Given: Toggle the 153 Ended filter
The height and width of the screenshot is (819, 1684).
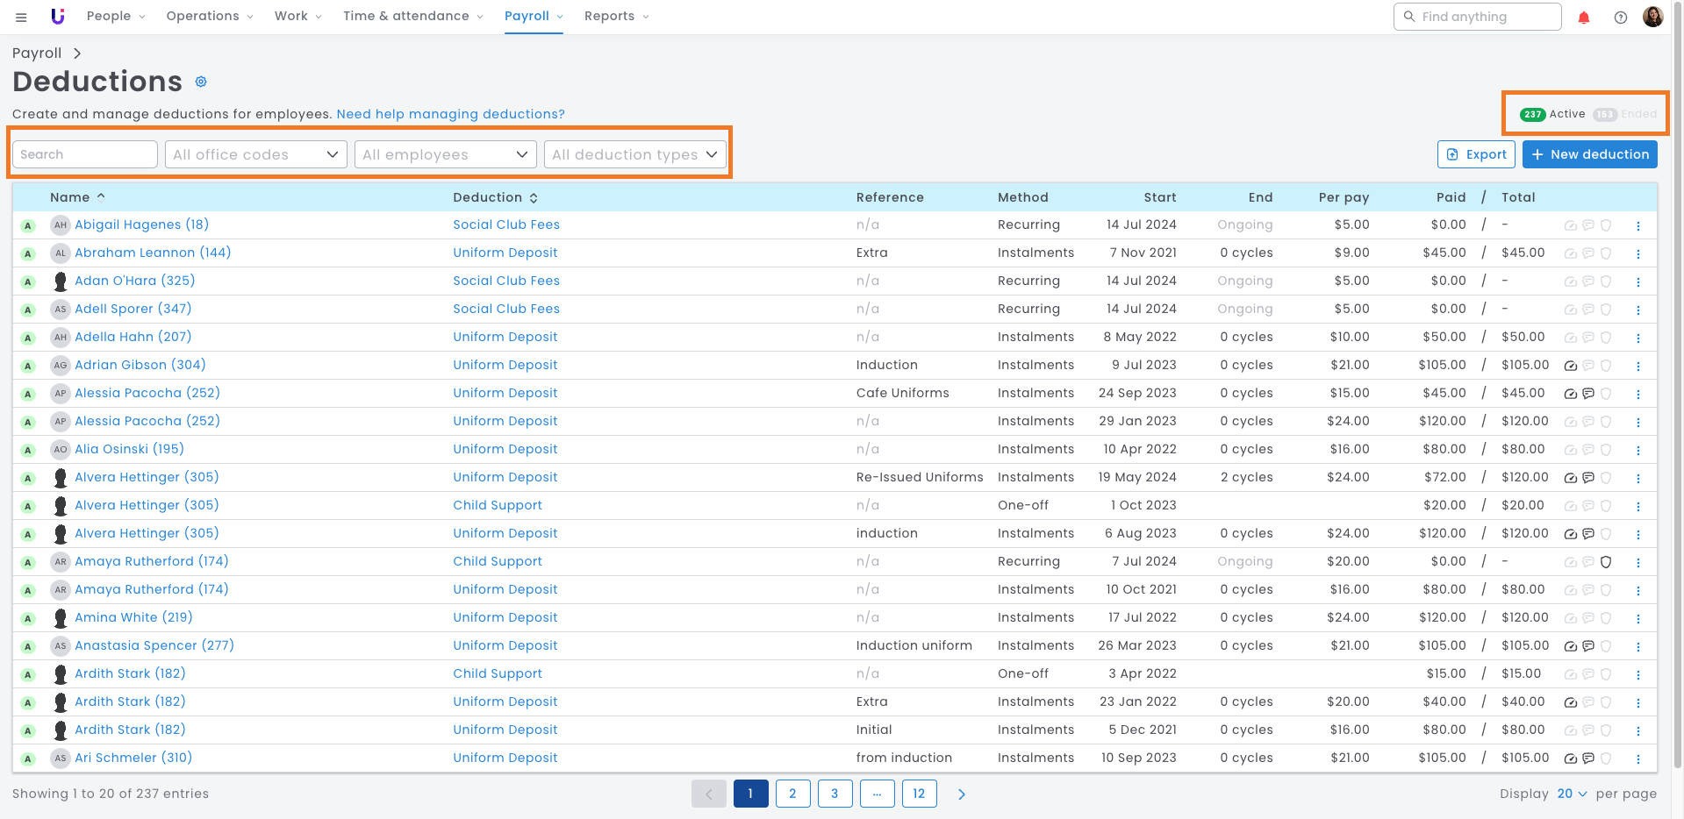Looking at the screenshot, I should pyautogui.click(x=1625, y=114).
